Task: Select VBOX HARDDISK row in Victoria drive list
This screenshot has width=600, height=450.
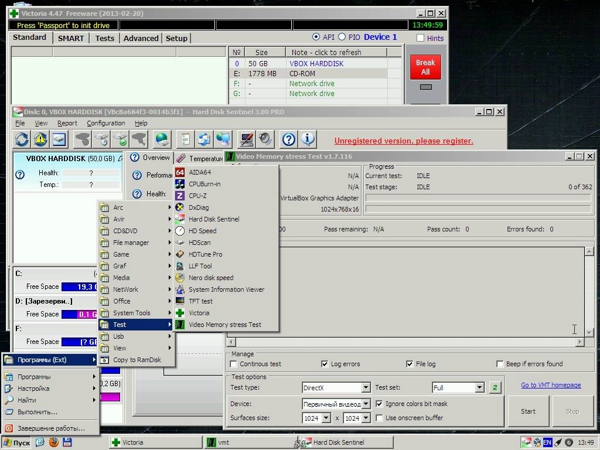Action: click(308, 63)
